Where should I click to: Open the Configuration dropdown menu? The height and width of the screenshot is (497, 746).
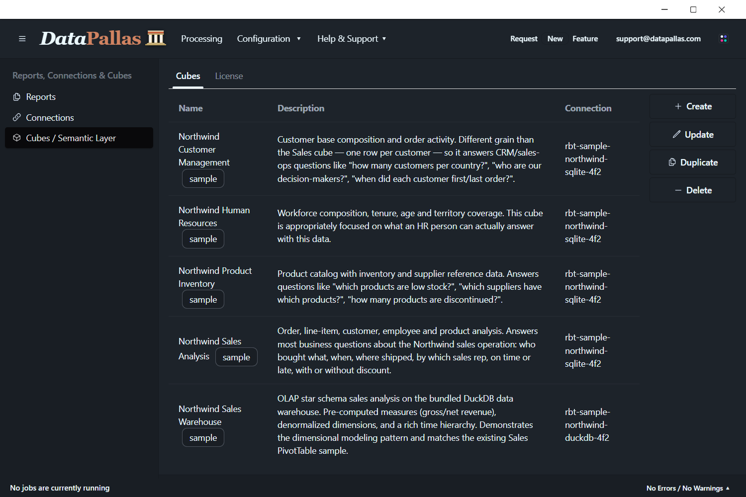click(269, 39)
